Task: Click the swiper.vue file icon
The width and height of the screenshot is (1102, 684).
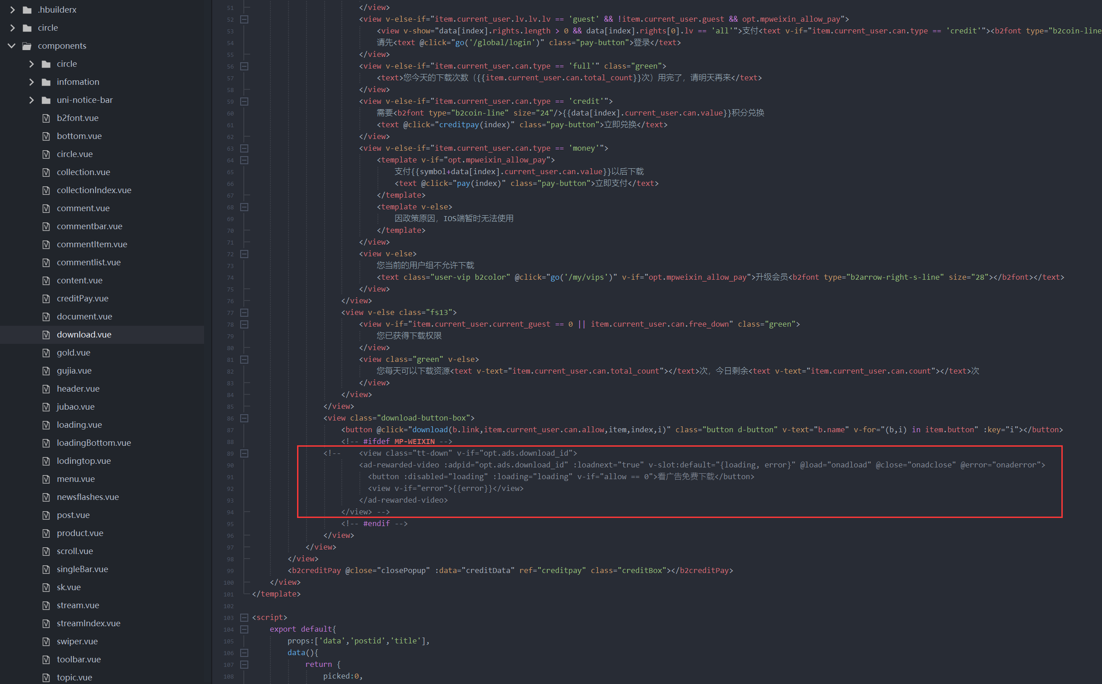Action: [x=46, y=642]
